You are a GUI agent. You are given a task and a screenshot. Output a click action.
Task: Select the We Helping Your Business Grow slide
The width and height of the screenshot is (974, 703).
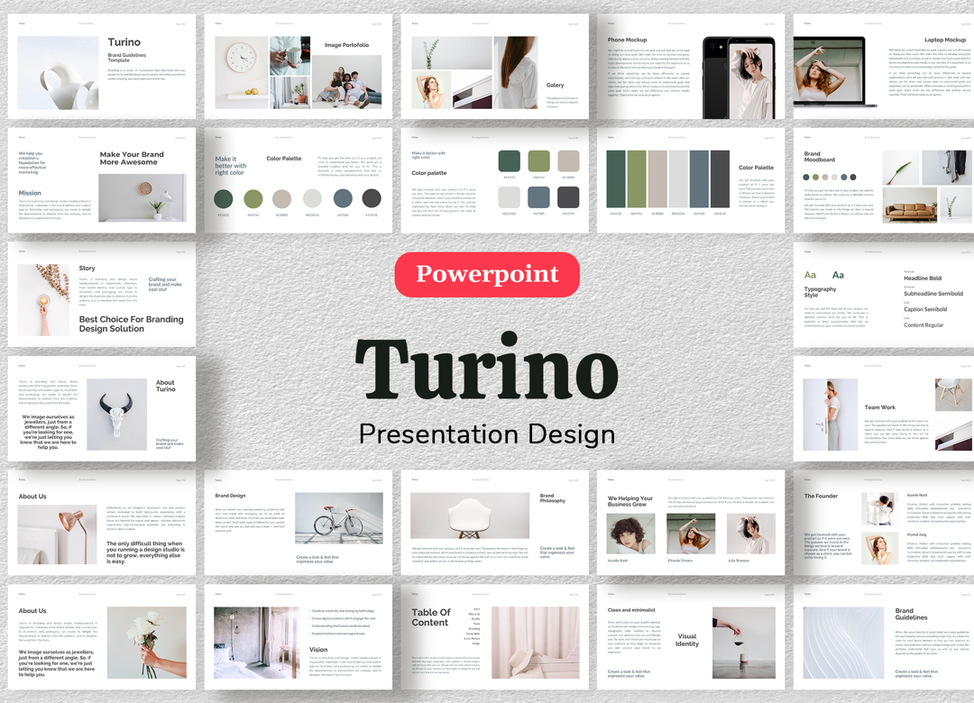[x=691, y=522]
